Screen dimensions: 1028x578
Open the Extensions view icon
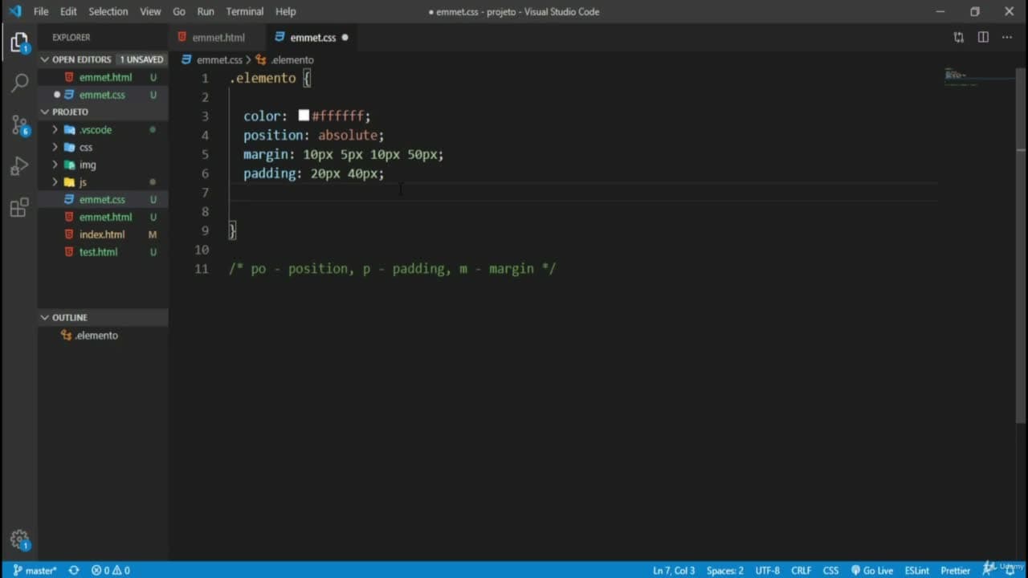[x=19, y=208]
